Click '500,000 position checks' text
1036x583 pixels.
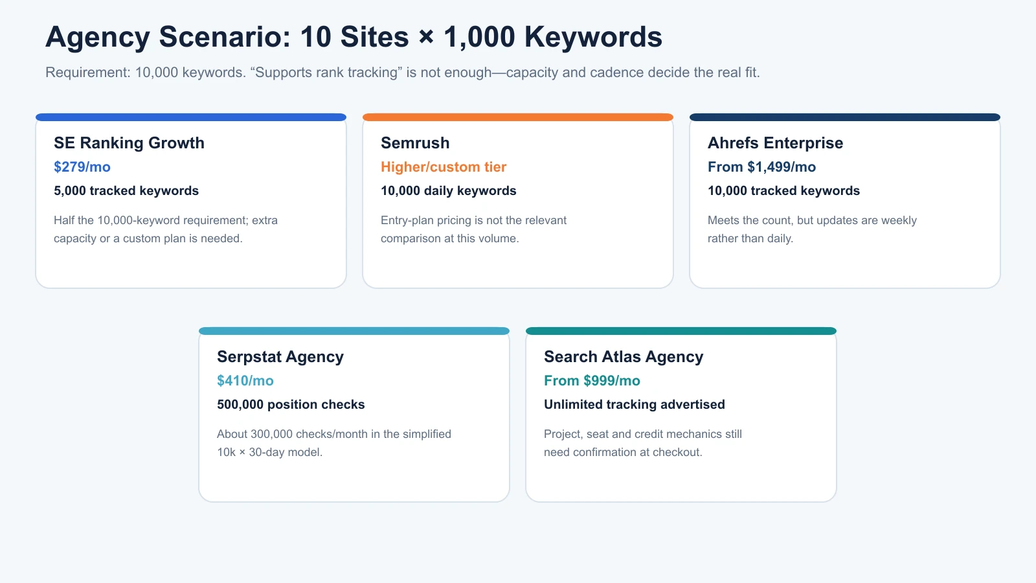pyautogui.click(x=291, y=404)
